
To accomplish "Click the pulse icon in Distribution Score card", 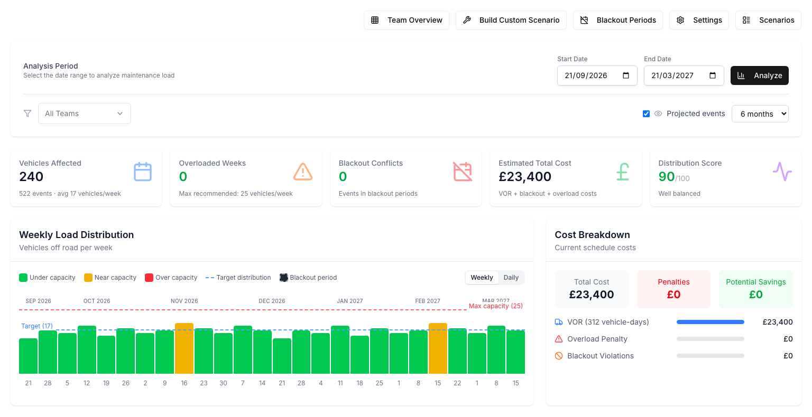I will coord(782,172).
